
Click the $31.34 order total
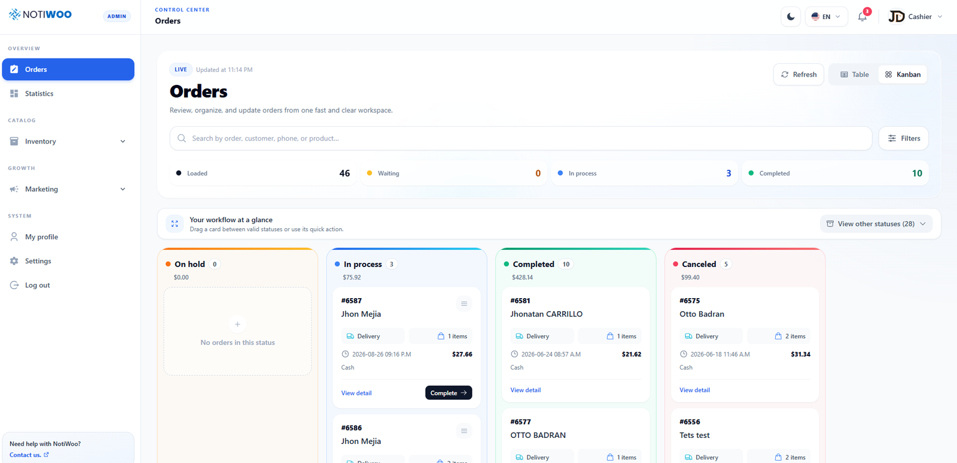point(800,354)
